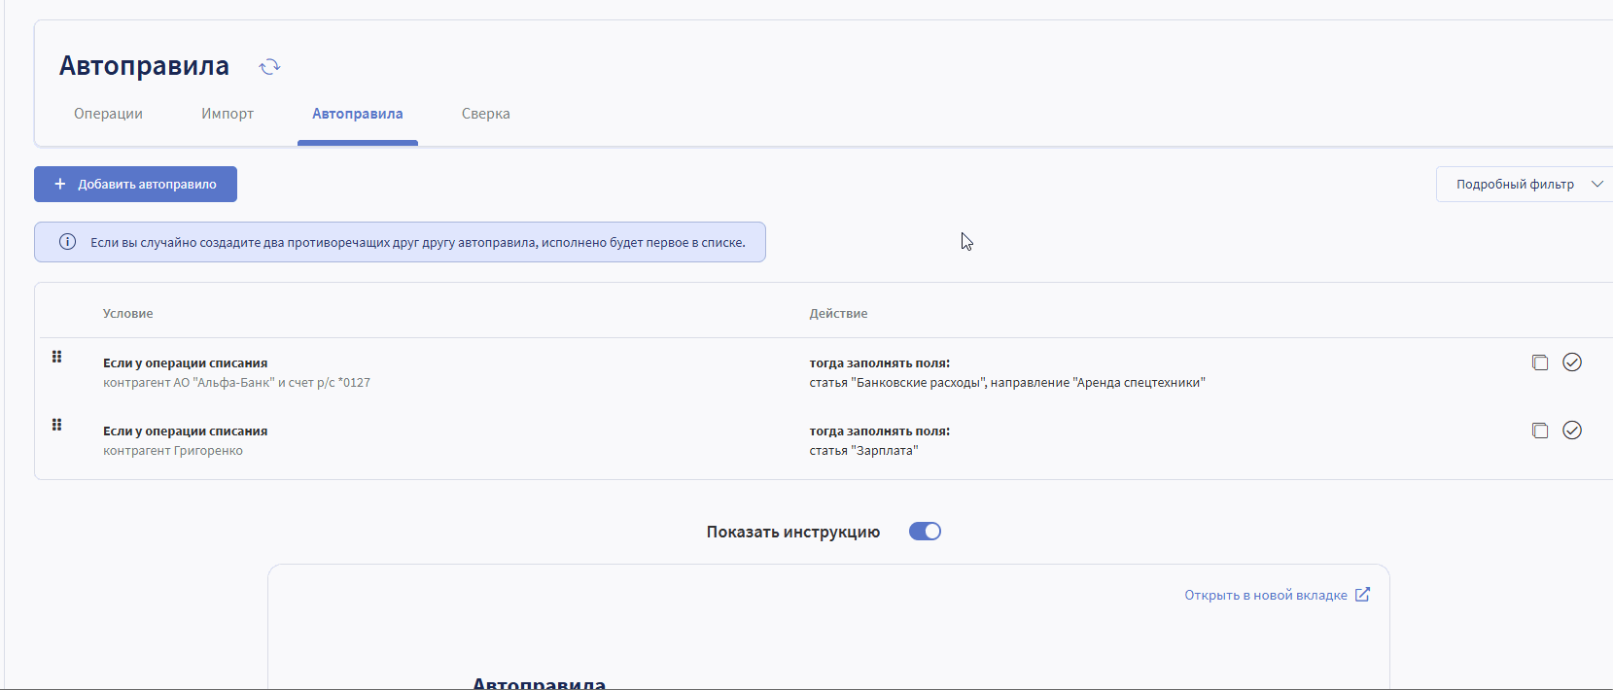
Task: Copy the Альфа-Банк autorule
Action: tap(1539, 362)
